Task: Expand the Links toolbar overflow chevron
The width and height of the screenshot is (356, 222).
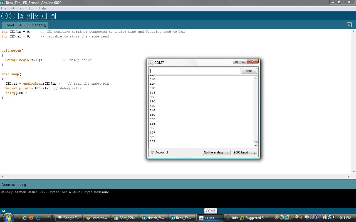Action: click(x=266, y=216)
